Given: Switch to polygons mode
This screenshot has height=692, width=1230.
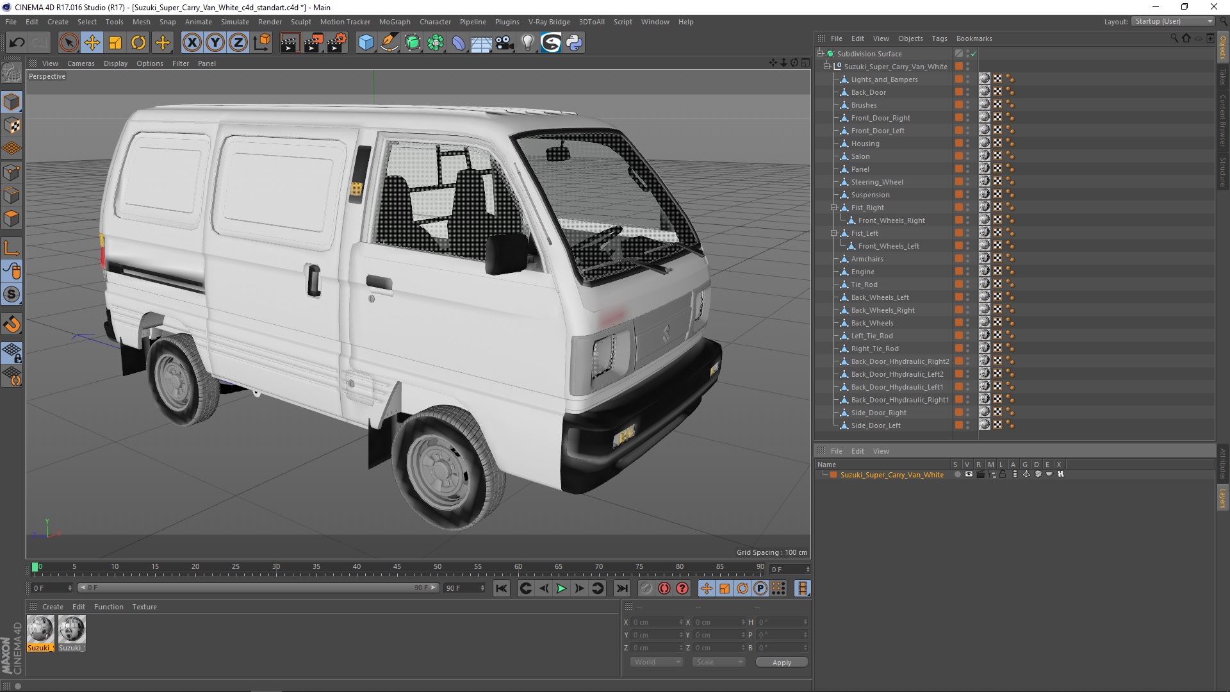Looking at the screenshot, I should point(12,218).
